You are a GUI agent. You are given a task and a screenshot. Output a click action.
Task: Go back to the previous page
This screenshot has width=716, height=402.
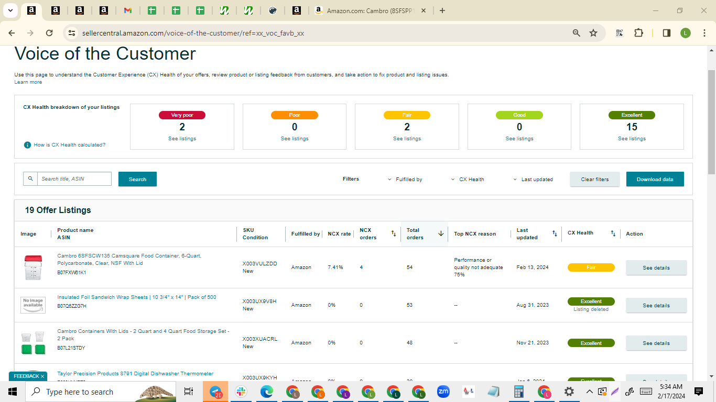(12, 33)
